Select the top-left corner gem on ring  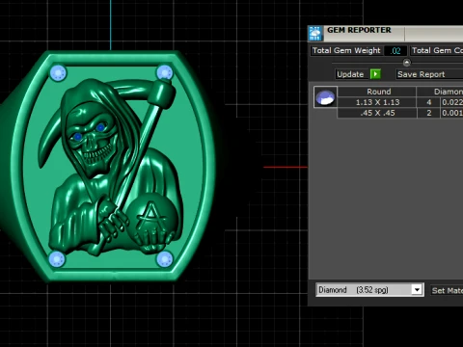click(58, 73)
